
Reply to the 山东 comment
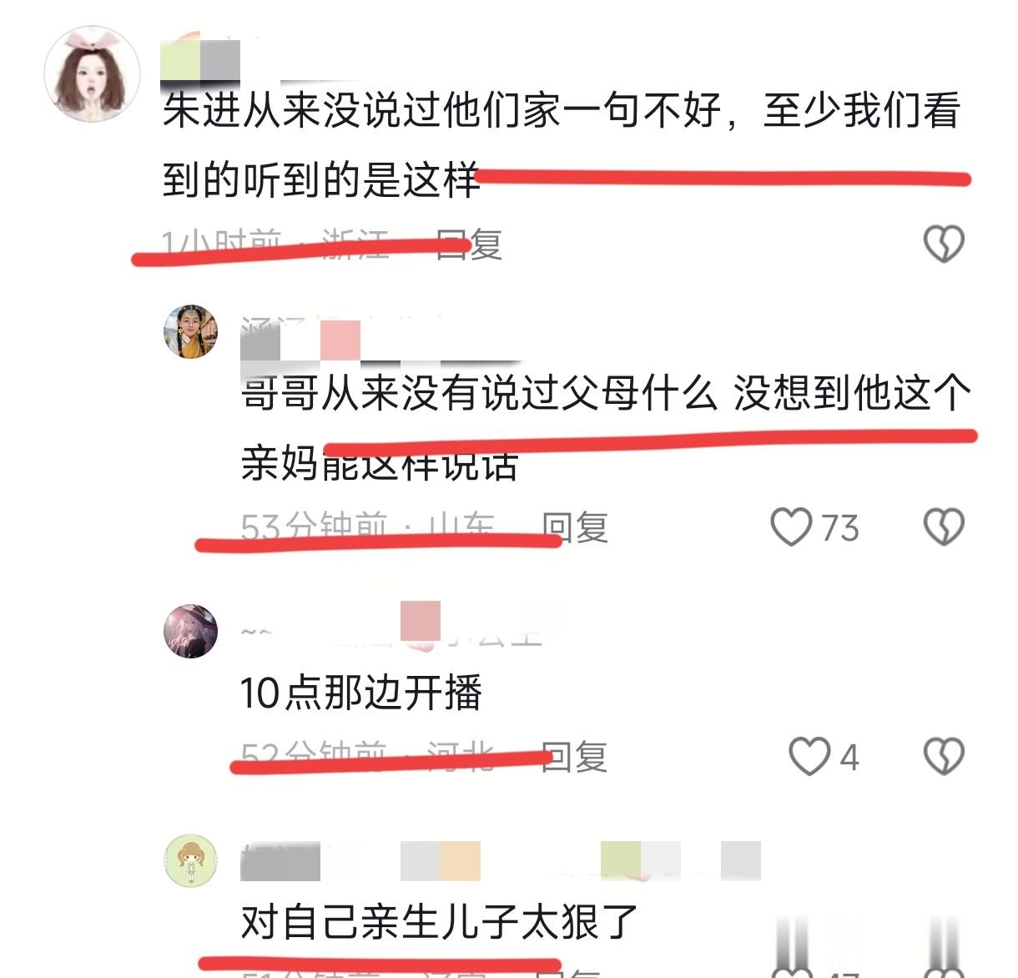click(575, 527)
